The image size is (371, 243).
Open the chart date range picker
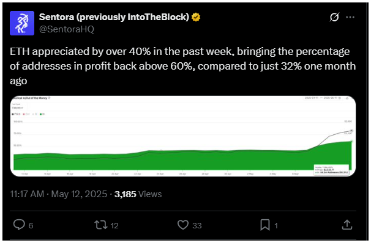(323, 98)
